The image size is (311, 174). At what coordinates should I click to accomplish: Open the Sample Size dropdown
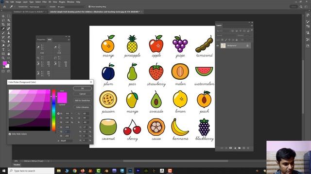(x=38, y=7)
